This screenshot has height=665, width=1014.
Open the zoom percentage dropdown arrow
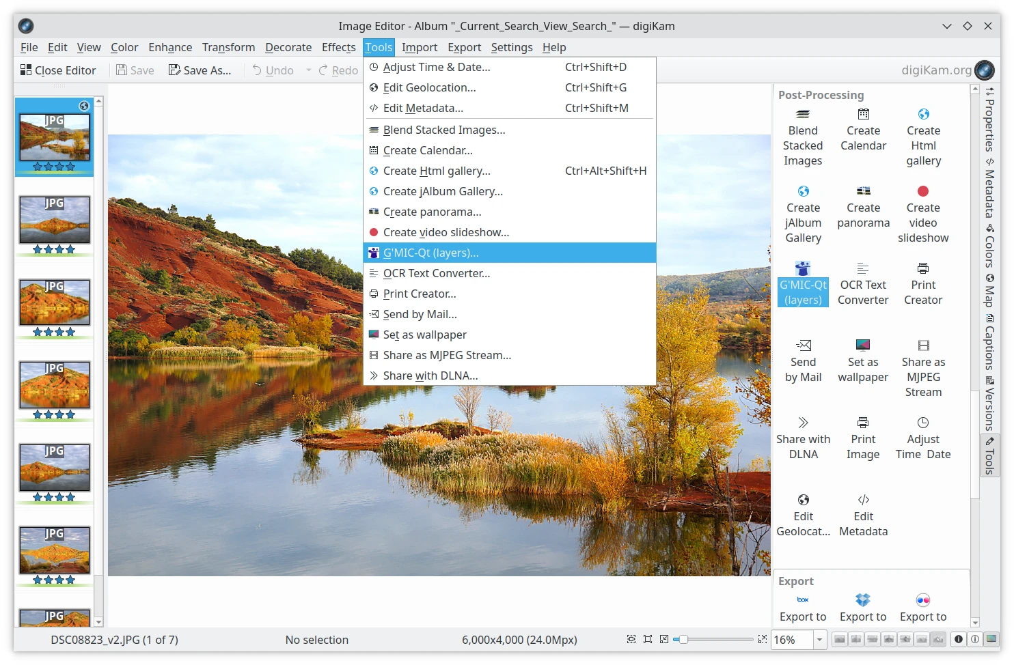[x=819, y=640]
